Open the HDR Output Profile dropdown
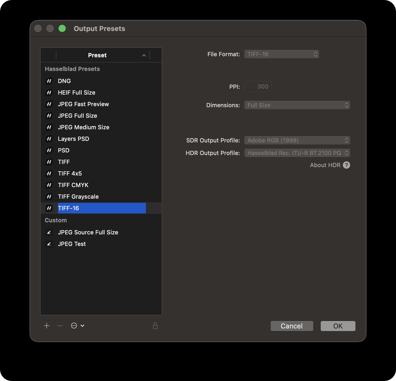 (297, 153)
